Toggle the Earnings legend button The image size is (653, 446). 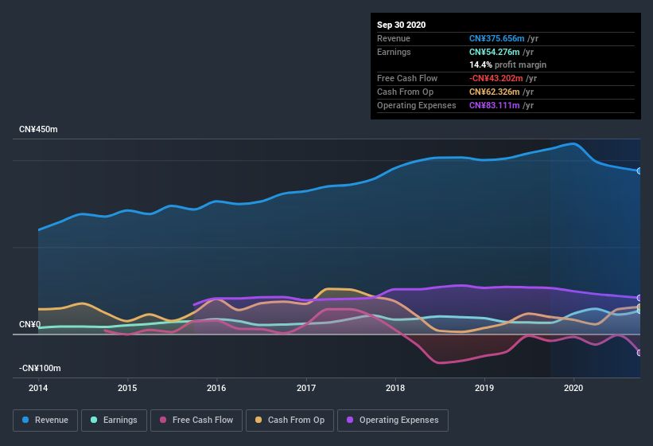114,421
